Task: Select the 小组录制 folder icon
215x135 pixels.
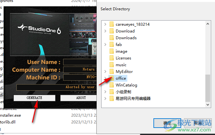Action: [x=112, y=92]
